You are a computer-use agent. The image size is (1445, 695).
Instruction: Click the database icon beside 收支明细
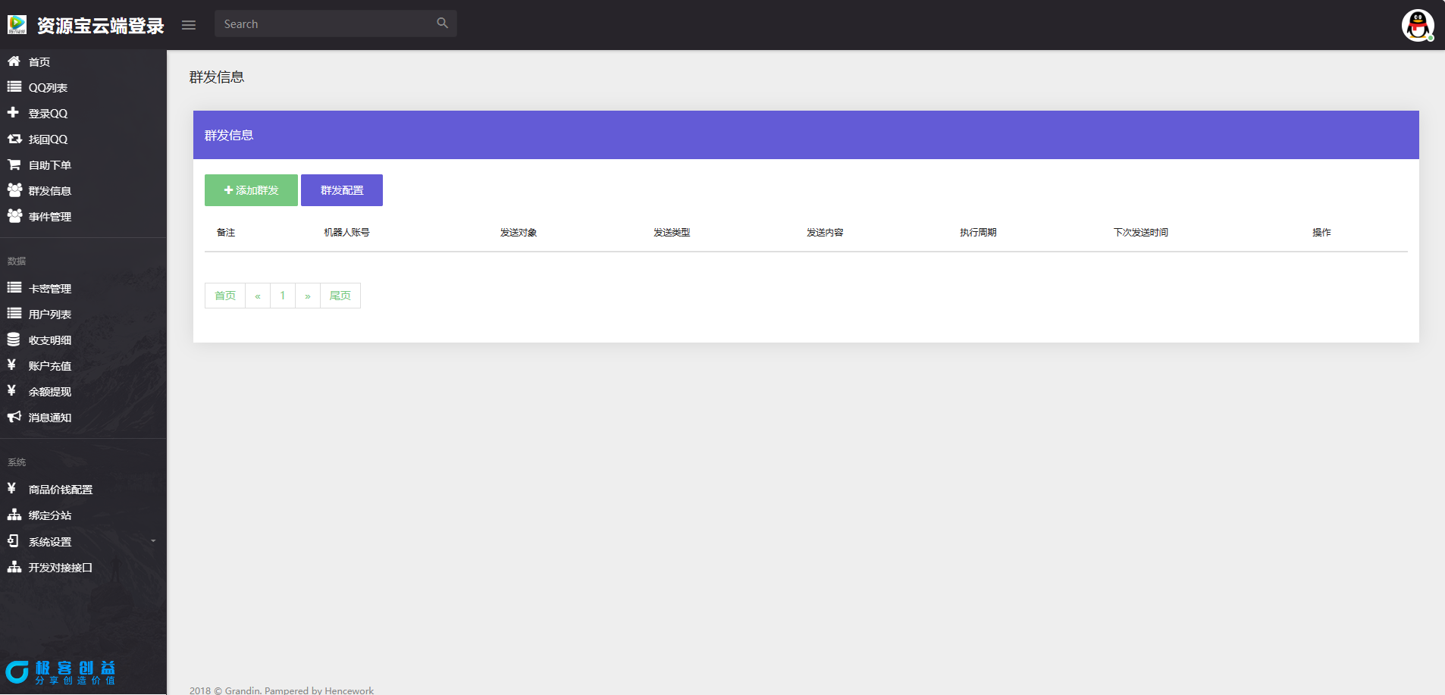click(x=14, y=340)
